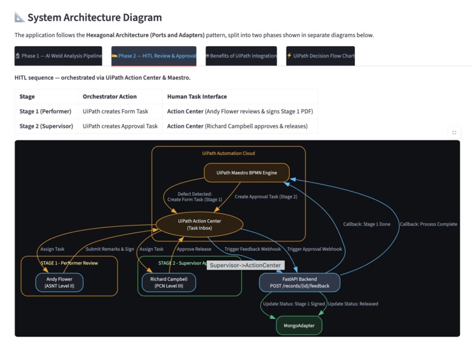Click the Callback: Stage 1 Done label

coord(366,224)
